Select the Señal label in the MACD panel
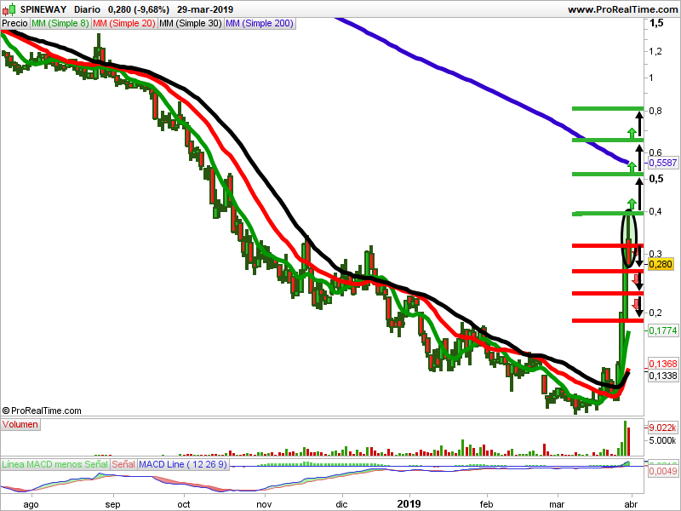 point(123,464)
